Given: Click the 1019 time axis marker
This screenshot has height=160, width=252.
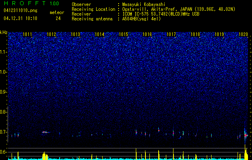Looking at the screenshot, I should coord(220,34).
